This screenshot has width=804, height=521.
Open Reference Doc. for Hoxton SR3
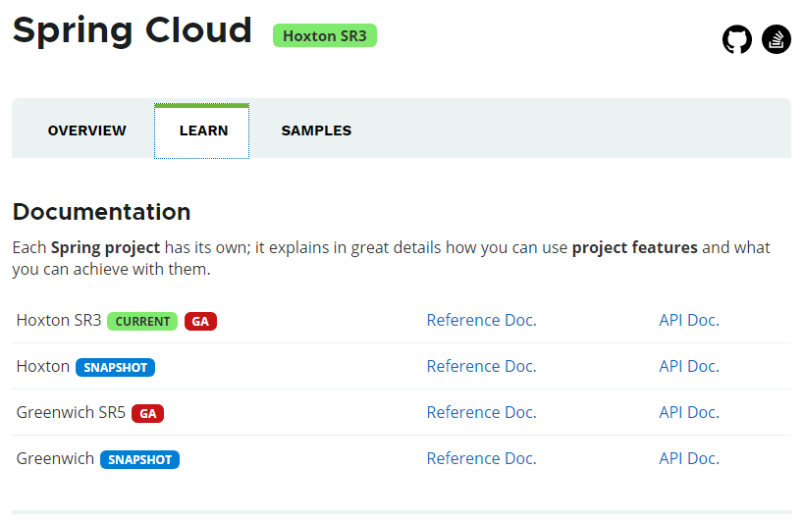[x=481, y=320]
